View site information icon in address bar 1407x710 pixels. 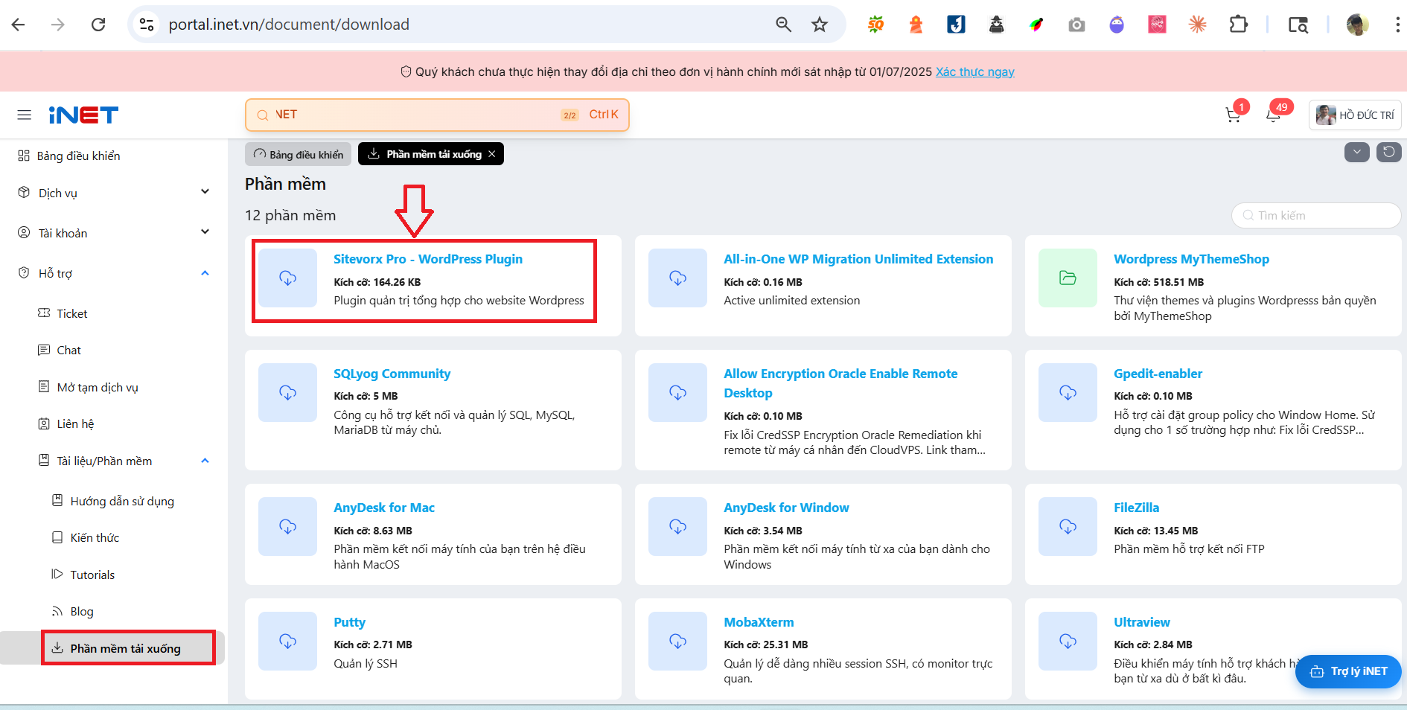(147, 25)
